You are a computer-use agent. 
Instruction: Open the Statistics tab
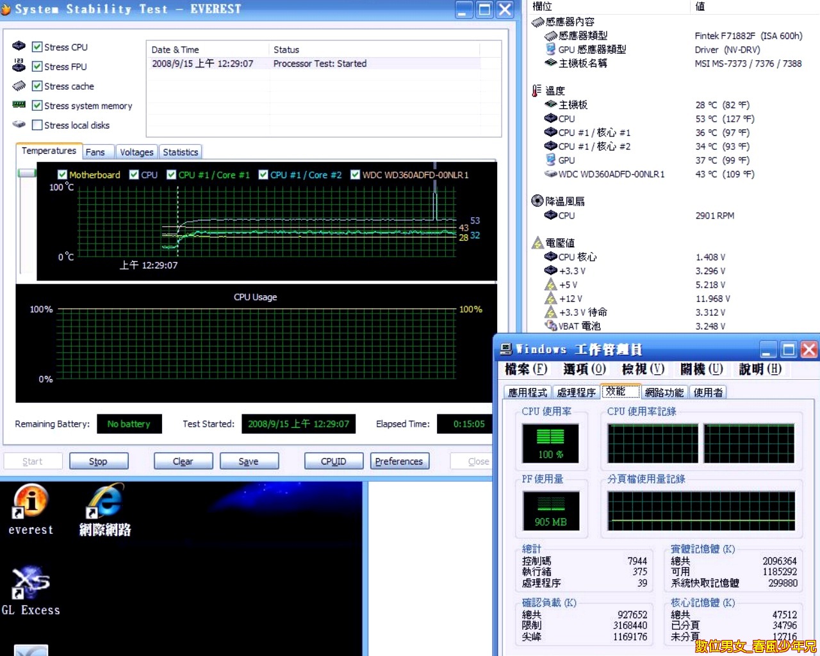point(181,152)
